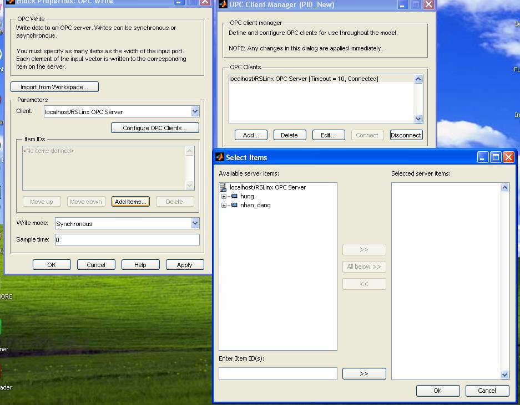Click Add Items button

(130, 201)
